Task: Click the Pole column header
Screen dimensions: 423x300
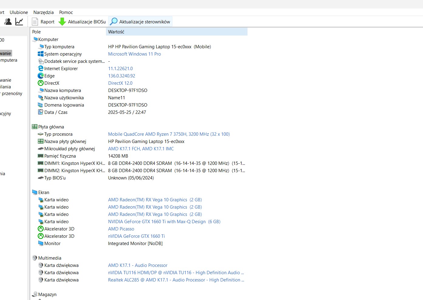Action: [68, 32]
